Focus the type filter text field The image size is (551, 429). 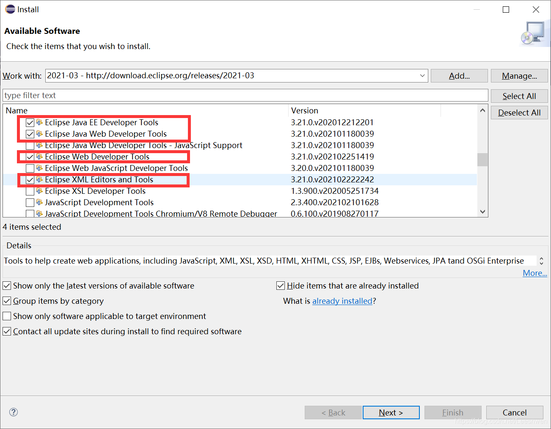pyautogui.click(x=245, y=96)
